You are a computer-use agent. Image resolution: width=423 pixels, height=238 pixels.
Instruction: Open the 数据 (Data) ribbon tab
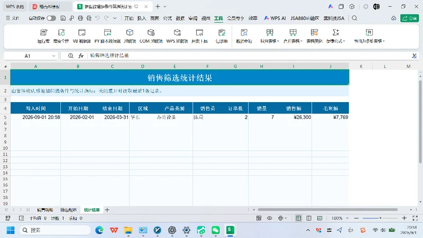[x=180, y=18]
